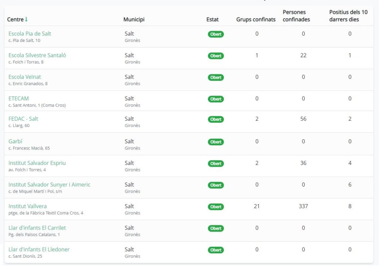
Task: Open Llar d'infants El Carrilet link
Action: (37, 228)
